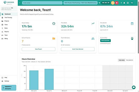The width and height of the screenshot is (139, 92).
Task: Switch Hours Overview to THIS MONTH
Action: [129, 60]
